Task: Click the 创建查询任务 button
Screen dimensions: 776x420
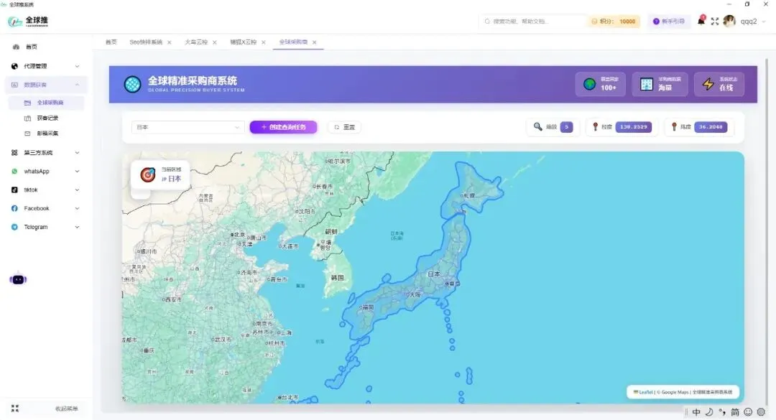Action: coord(282,126)
